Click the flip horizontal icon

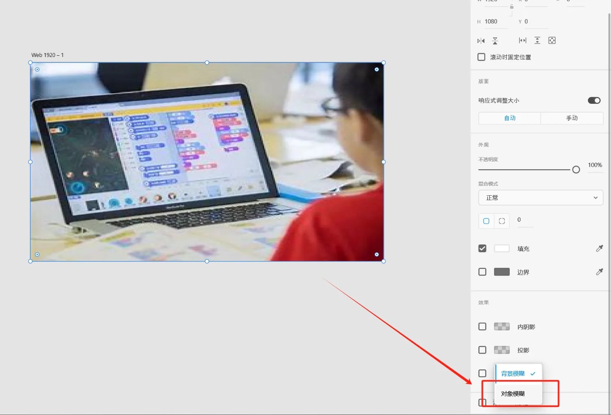[x=481, y=41]
